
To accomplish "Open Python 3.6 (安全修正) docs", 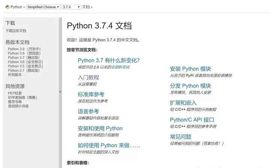I will coord(25,62).
